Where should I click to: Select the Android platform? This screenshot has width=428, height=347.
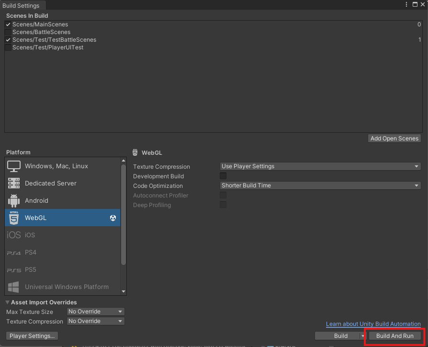[63, 200]
